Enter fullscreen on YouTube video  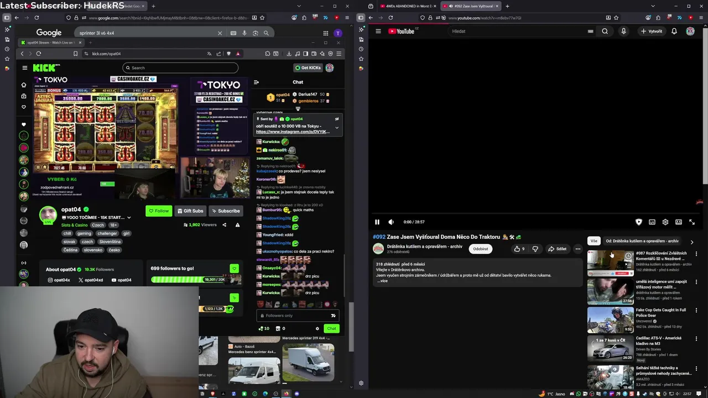coord(692,222)
